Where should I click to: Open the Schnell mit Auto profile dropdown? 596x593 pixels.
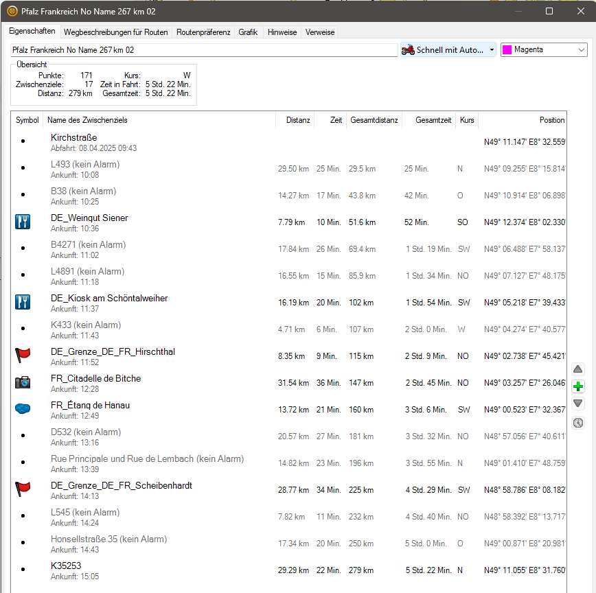coord(448,50)
